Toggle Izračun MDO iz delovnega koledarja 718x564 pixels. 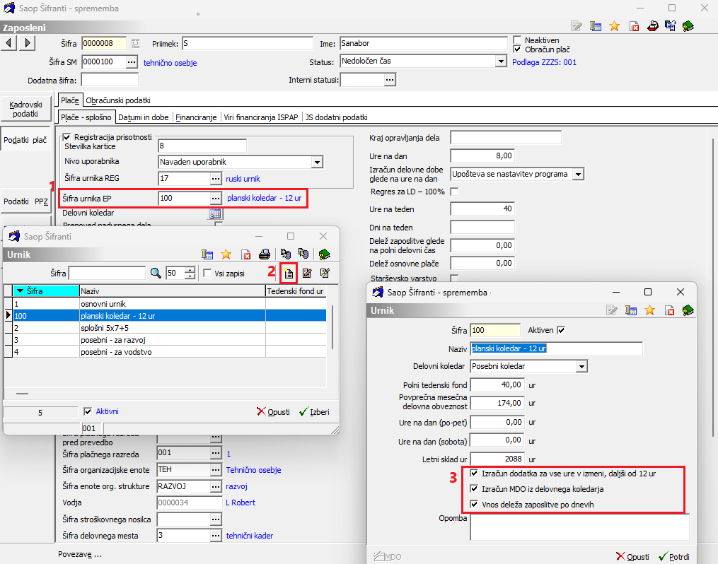click(x=474, y=489)
